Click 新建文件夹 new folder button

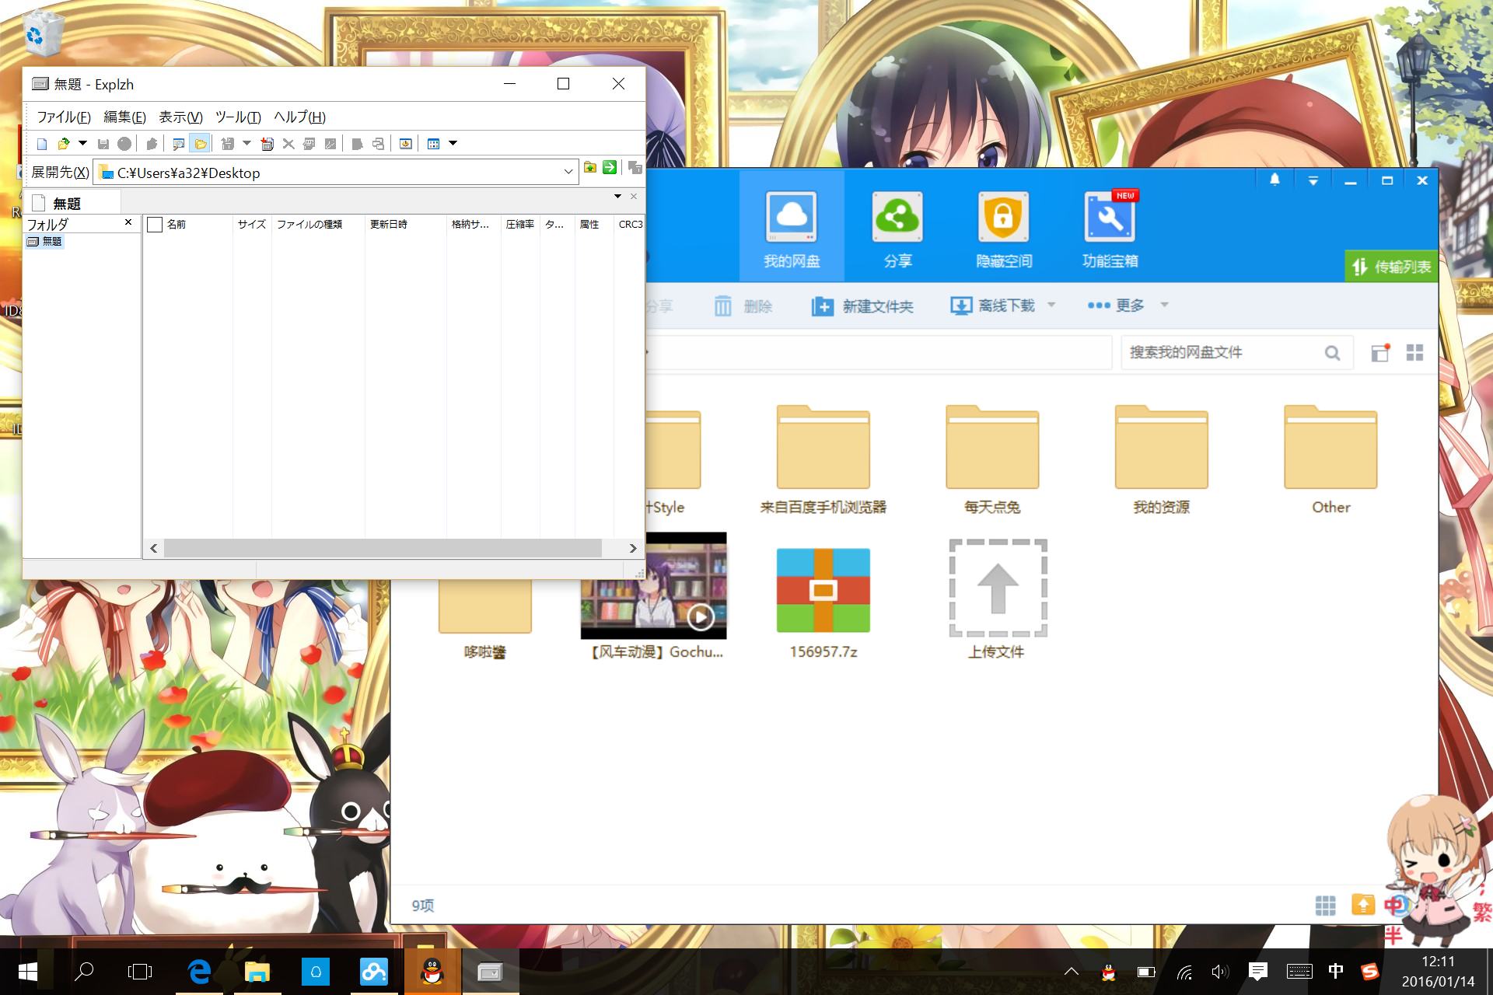point(862,306)
